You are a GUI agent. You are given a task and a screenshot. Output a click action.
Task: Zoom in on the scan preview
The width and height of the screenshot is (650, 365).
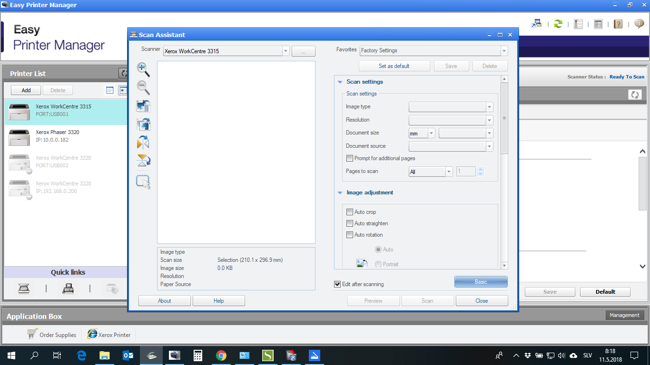(143, 69)
